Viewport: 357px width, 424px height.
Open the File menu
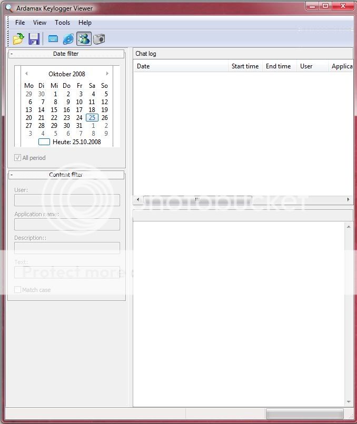tap(20, 23)
